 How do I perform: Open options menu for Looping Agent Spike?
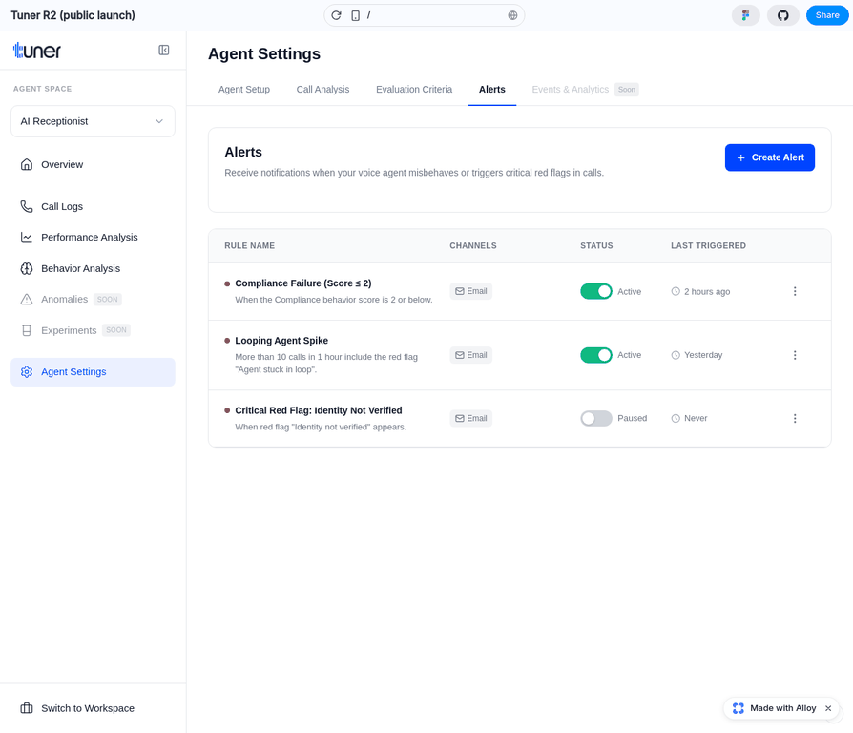pyautogui.click(x=795, y=354)
